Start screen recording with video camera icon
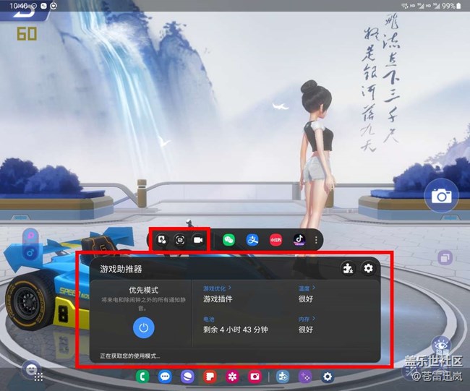Image resolution: width=470 pixels, height=391 pixels. tap(198, 240)
